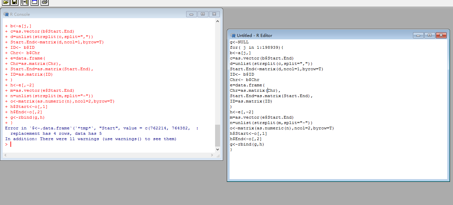Screen dimensions: 453x205
Task: Maximize the R Console window
Action: tap(203, 14)
